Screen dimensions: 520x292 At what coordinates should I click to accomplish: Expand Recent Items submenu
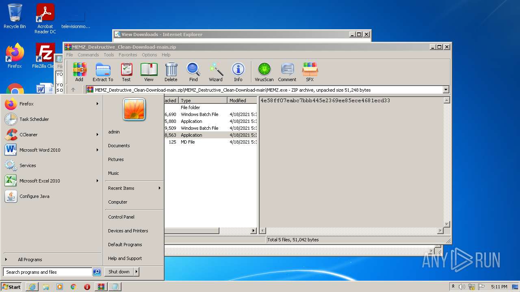[134, 188]
